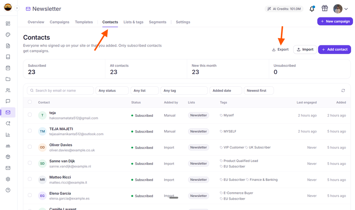
Task: Click the Import button
Action: [x=305, y=49]
